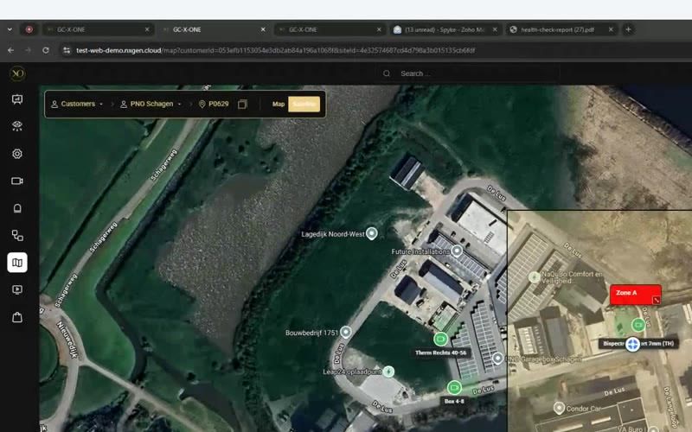Click the resize icon on Zone A label
This screenshot has height=432, width=692.
[x=657, y=300]
